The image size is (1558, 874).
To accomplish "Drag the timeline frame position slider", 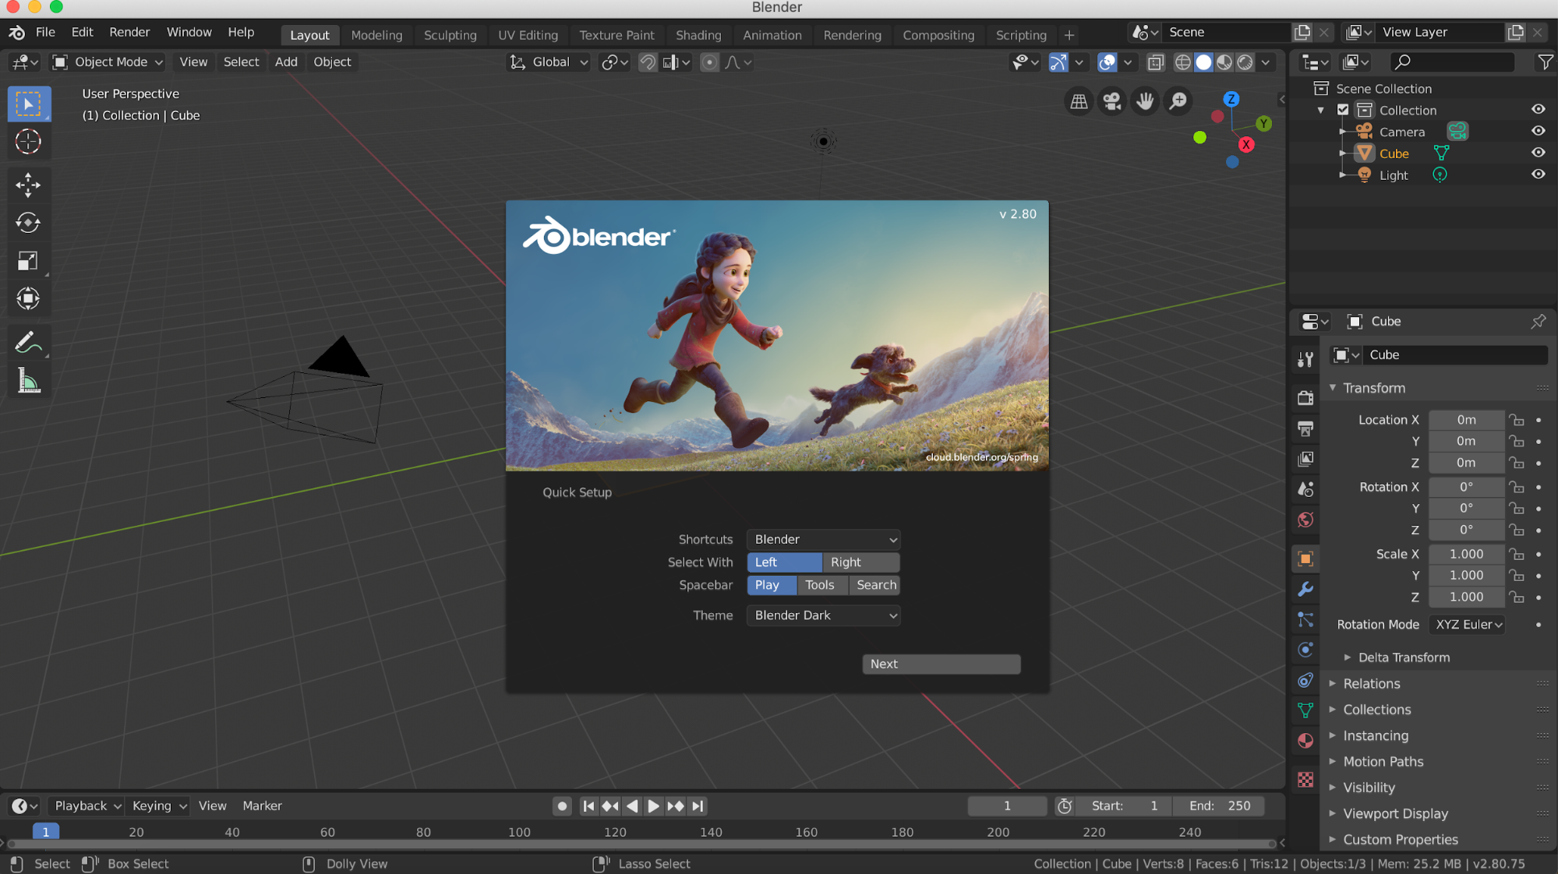I will pos(45,831).
